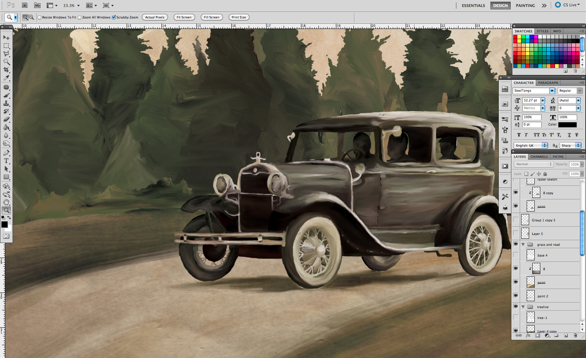Select the Eyedropper tool
586x358 pixels.
6,78
